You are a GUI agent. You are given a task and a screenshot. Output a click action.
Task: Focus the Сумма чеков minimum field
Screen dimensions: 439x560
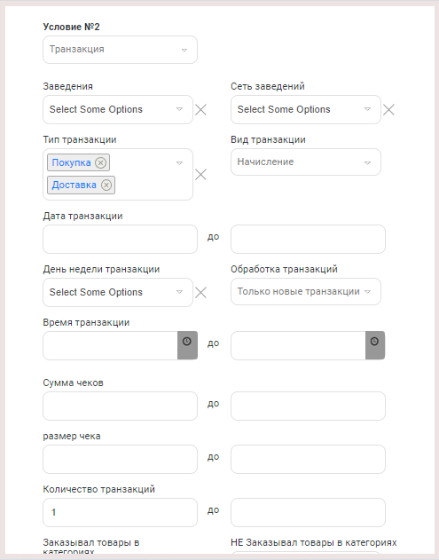pos(120,406)
